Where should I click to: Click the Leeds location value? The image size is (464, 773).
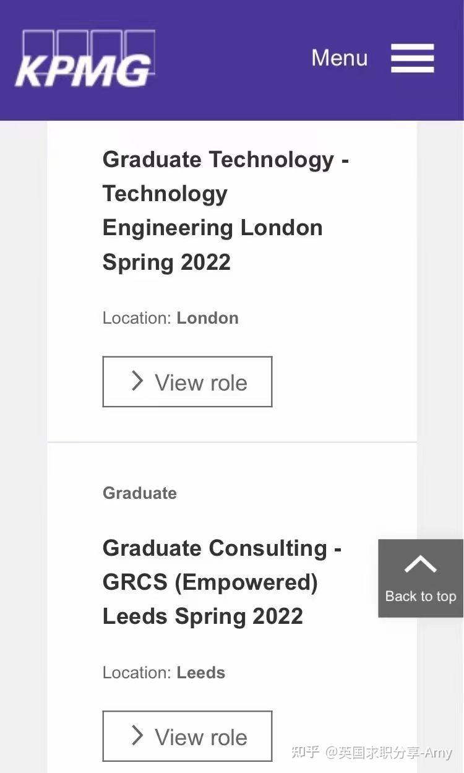[x=200, y=673]
